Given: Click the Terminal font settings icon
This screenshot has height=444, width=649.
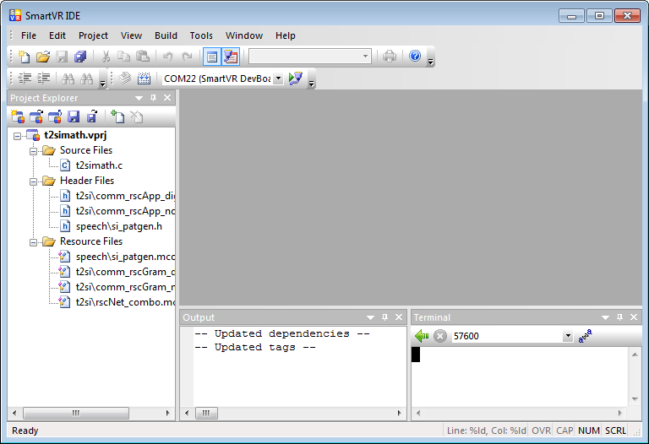Looking at the screenshot, I should (585, 336).
